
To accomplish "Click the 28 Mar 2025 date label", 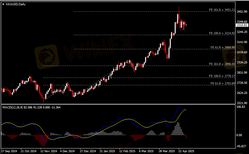I will coord(167,151).
